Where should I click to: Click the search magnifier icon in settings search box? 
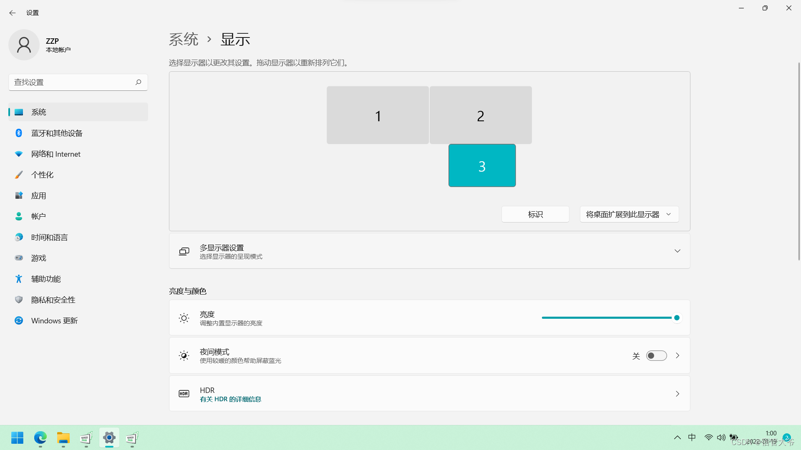point(138,82)
